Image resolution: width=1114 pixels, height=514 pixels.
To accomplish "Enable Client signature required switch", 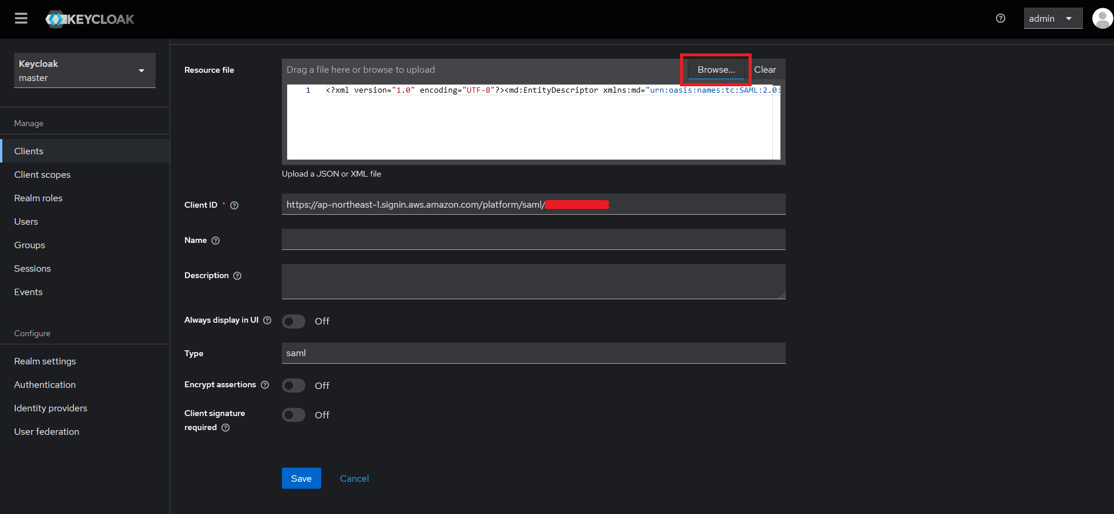I will [x=294, y=415].
